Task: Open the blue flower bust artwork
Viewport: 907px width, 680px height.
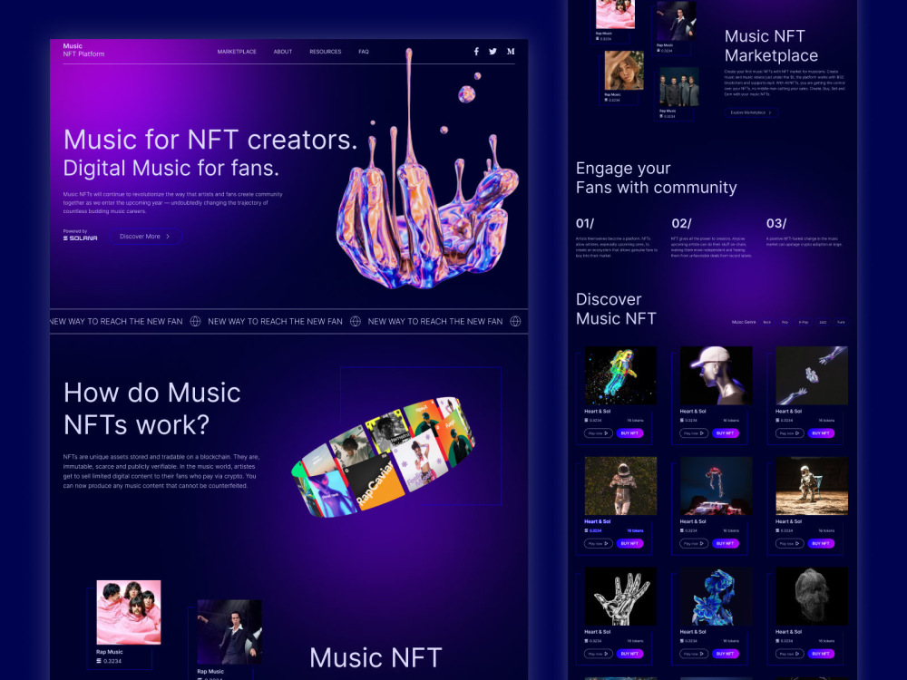Action: pos(717,597)
